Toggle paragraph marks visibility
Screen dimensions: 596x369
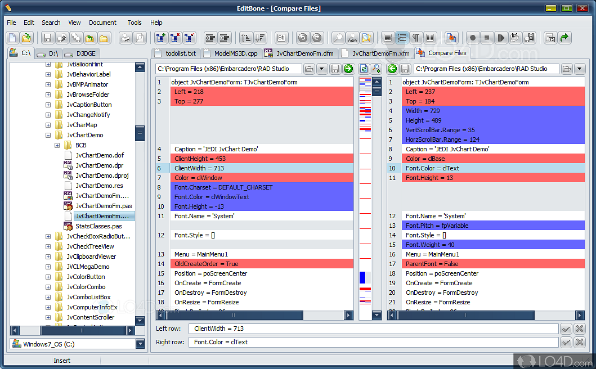pos(415,38)
